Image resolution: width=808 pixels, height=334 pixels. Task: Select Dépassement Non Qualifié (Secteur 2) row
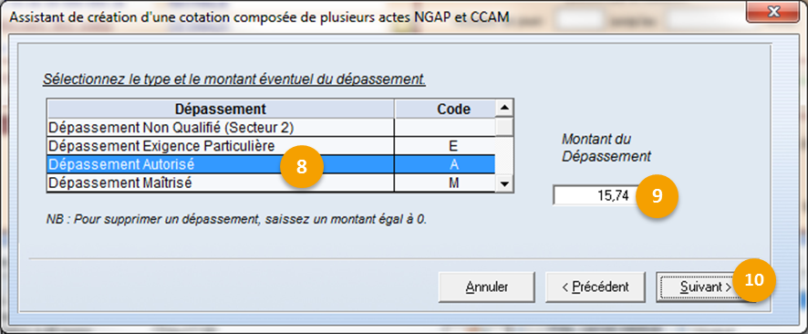pos(271,126)
